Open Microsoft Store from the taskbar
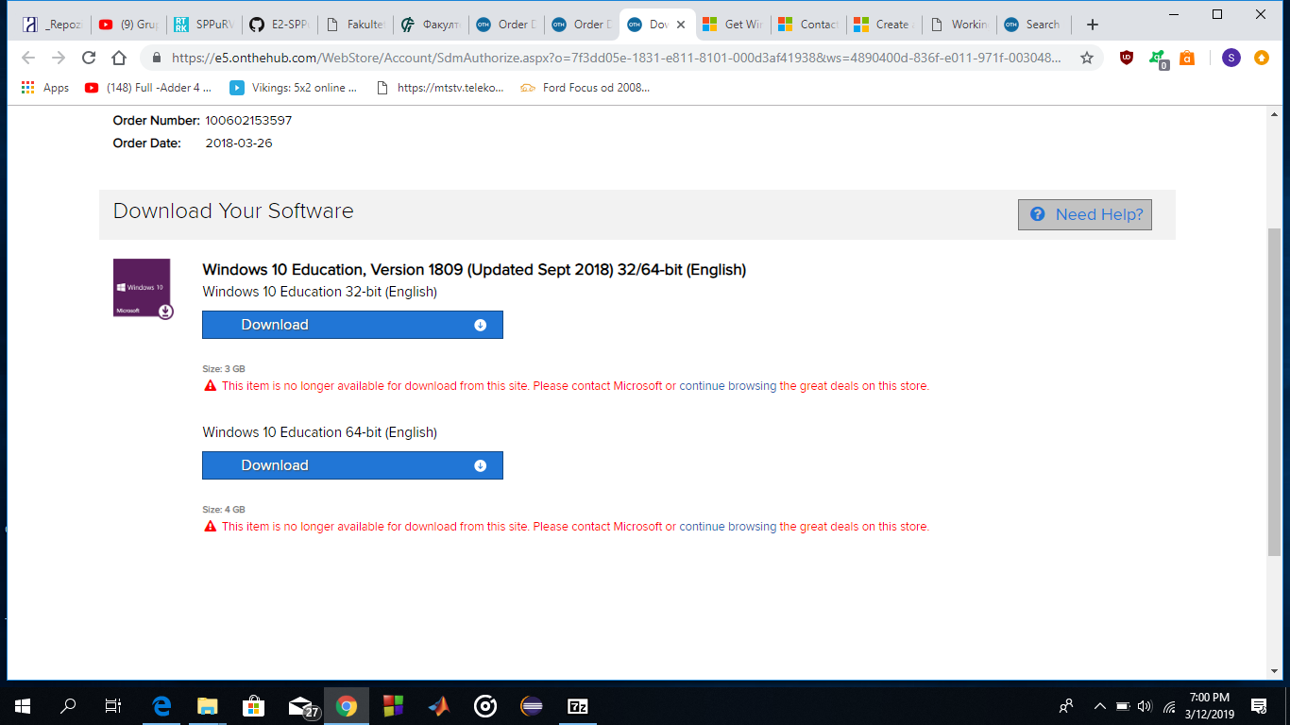Image resolution: width=1290 pixels, height=725 pixels. (254, 705)
